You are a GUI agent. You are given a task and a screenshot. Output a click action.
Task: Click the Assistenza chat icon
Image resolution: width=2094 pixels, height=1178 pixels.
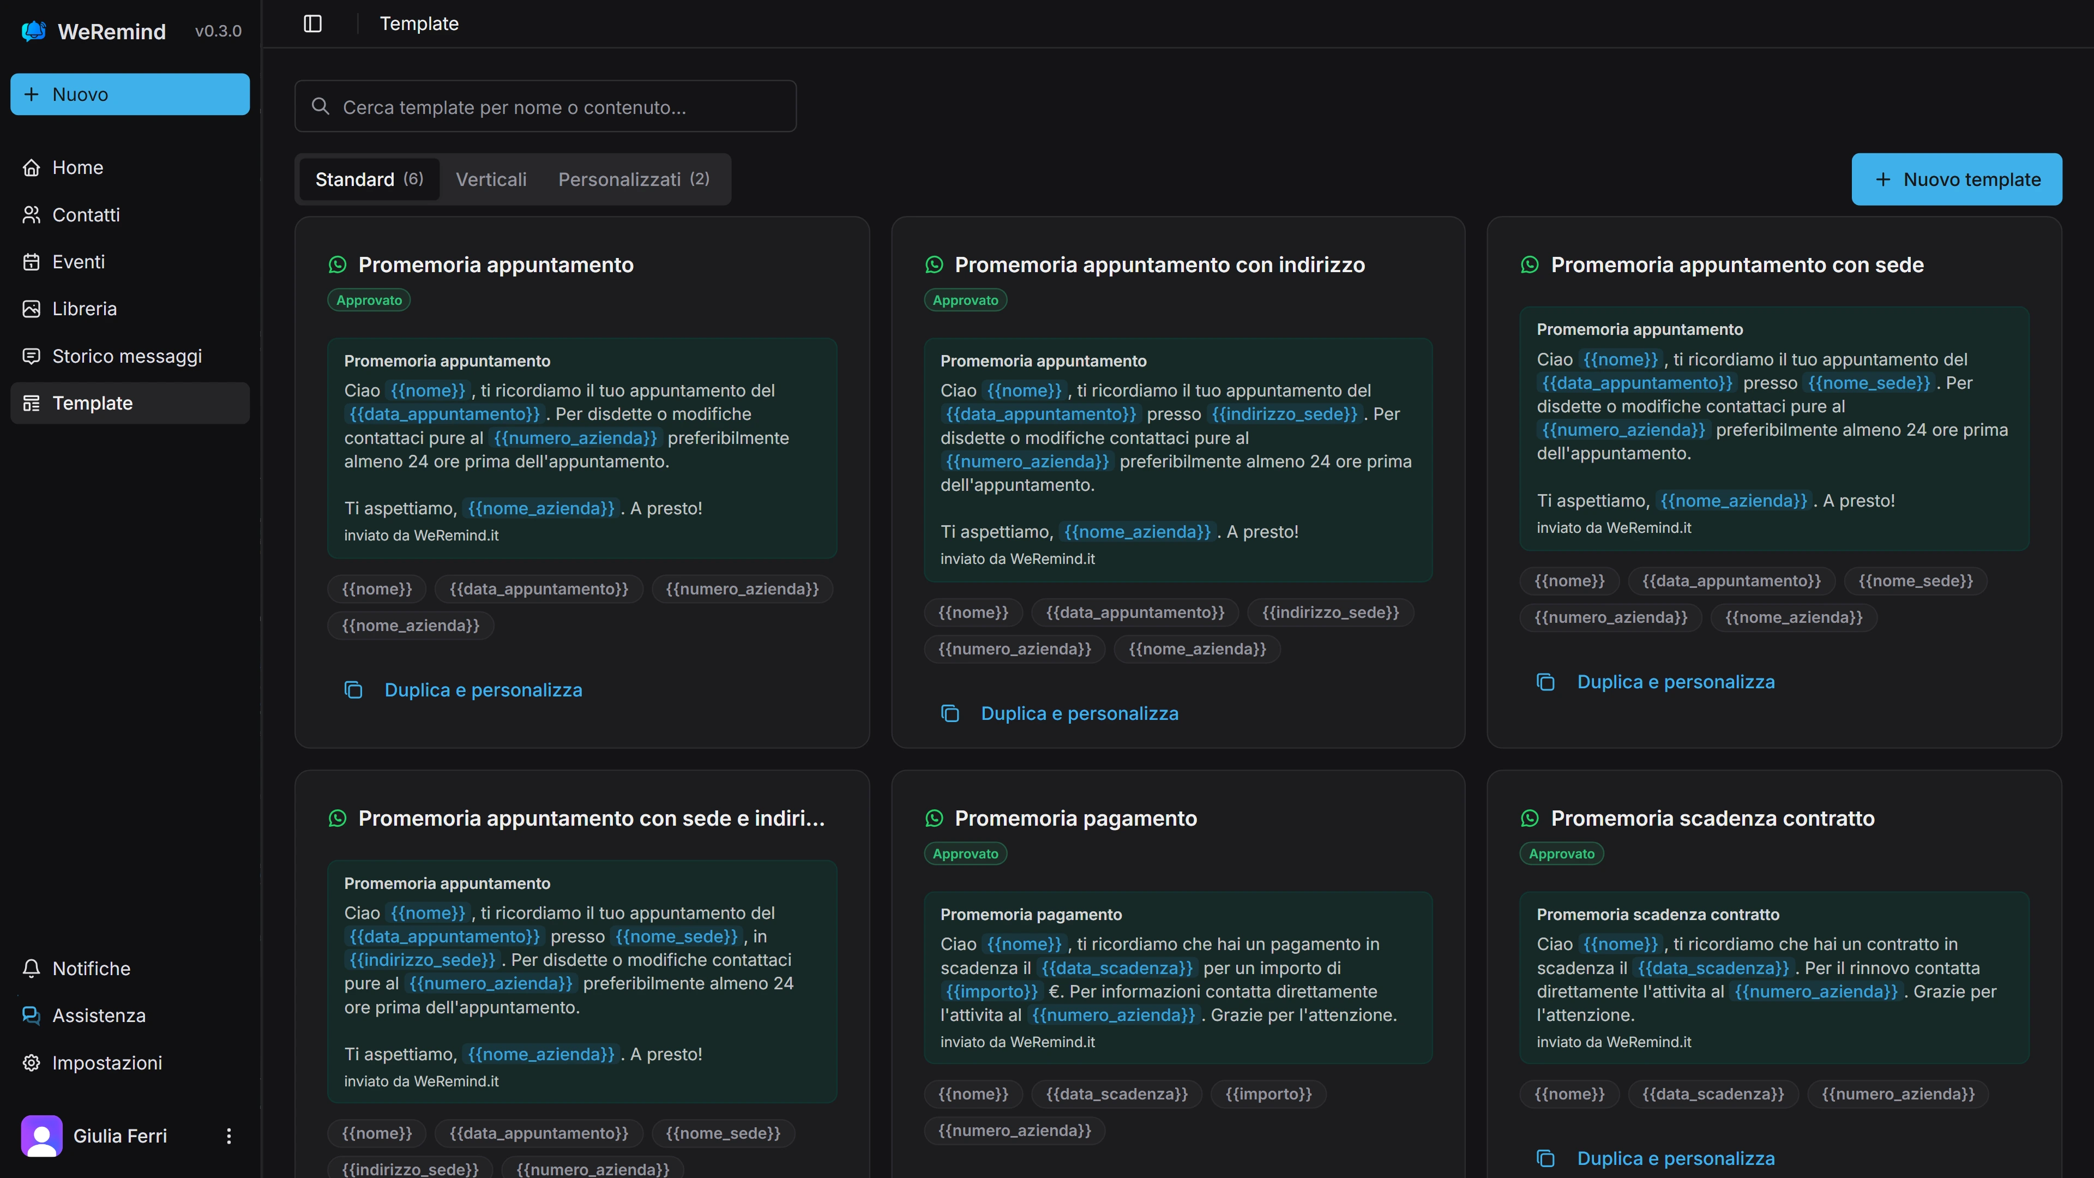click(32, 1015)
